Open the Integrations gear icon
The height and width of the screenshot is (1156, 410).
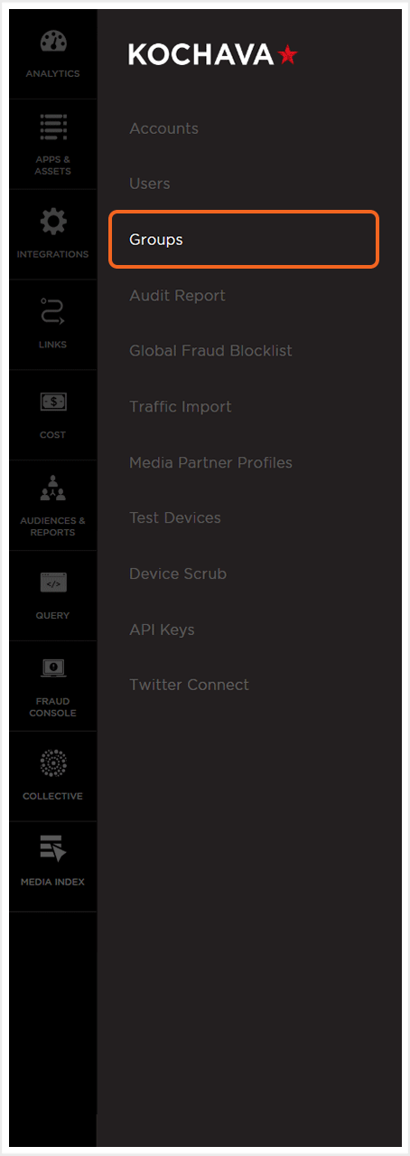pos(52,223)
